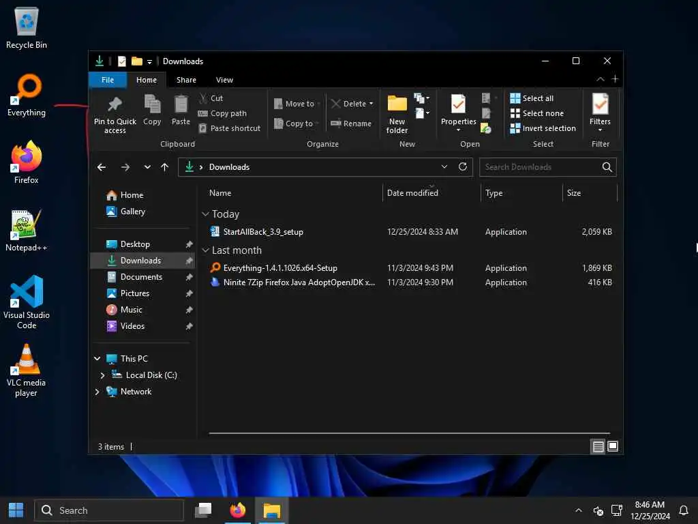Click Pin to Quick access icon

point(115,104)
